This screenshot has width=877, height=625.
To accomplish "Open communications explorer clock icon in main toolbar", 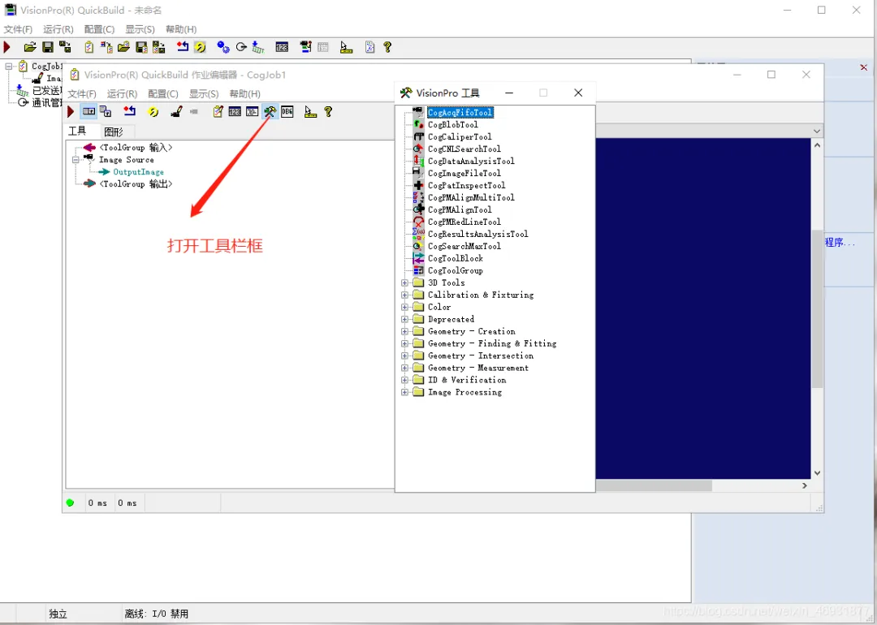I will pos(241,48).
